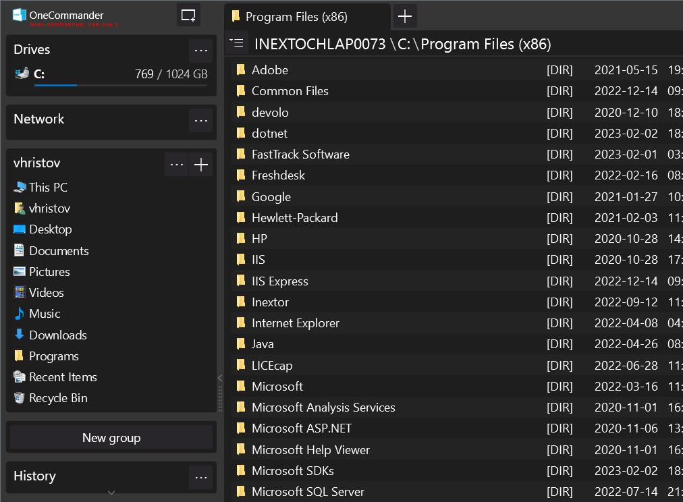Open the Network options menu
Viewport: 683px width, 502px height.
click(200, 121)
